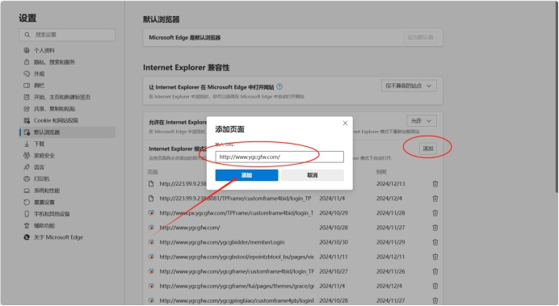Click trash icon for www.ygcgfw.com/ row
This screenshot has width=559, height=306.
click(435, 228)
